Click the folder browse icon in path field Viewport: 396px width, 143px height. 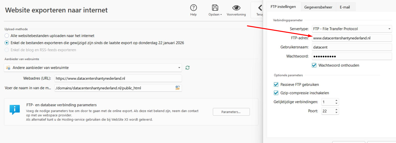[177, 88]
